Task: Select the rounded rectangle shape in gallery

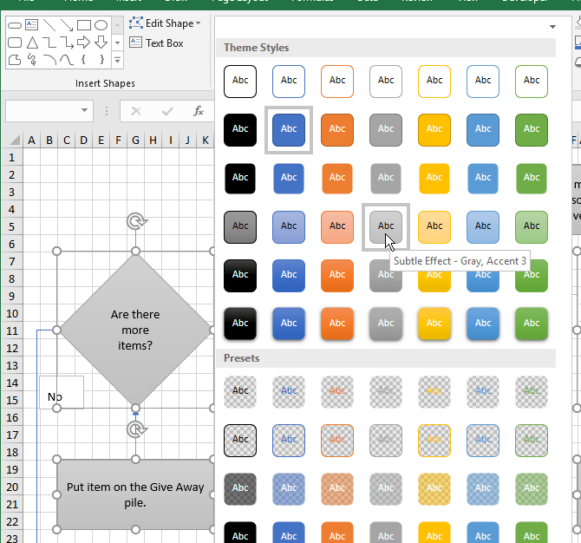Action: coord(15,43)
